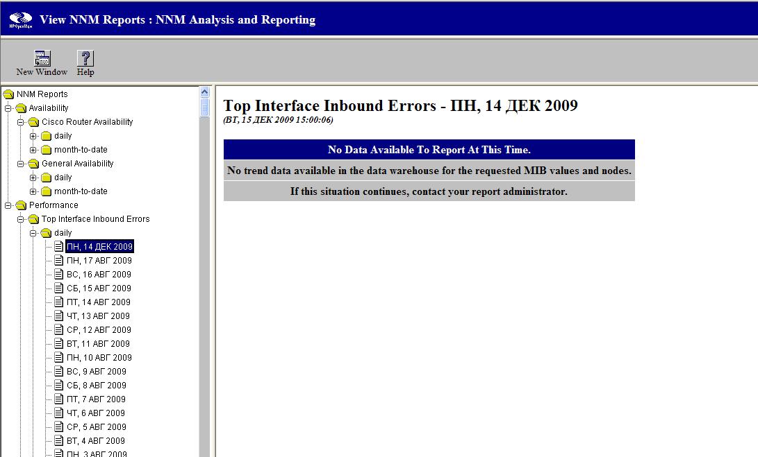
Task: Click the Availability folder icon
Action: [22, 108]
